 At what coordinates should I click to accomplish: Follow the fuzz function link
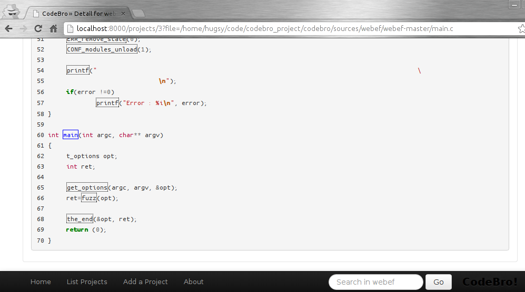pyautogui.click(x=89, y=198)
